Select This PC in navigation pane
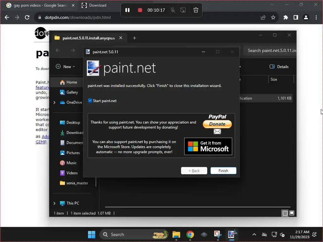323x242 pixels. (x=70, y=203)
